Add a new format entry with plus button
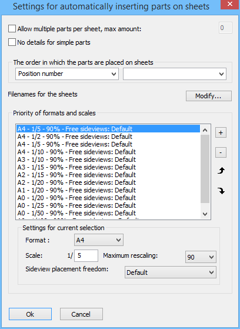The image size is (240, 329). tap(221, 132)
